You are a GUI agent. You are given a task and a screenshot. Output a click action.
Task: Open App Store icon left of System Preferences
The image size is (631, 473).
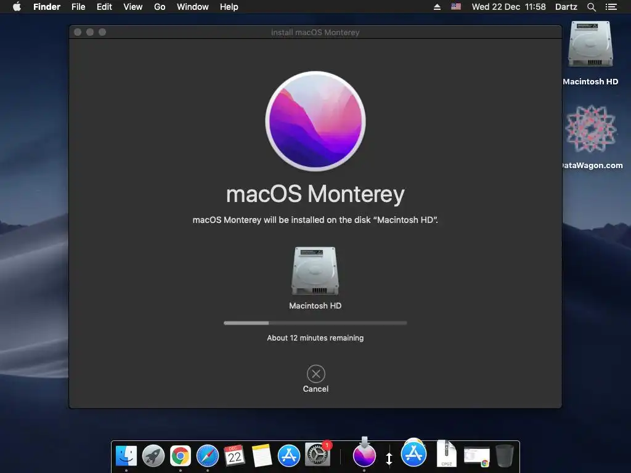point(288,456)
